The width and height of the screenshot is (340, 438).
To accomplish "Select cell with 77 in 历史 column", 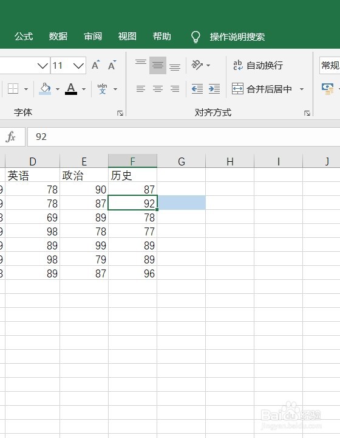I will (132, 231).
